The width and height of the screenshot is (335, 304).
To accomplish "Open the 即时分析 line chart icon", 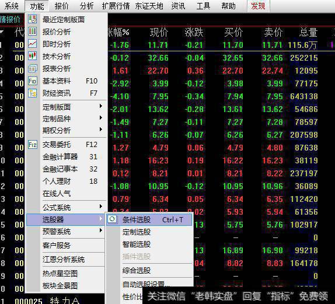I will coord(33,44).
